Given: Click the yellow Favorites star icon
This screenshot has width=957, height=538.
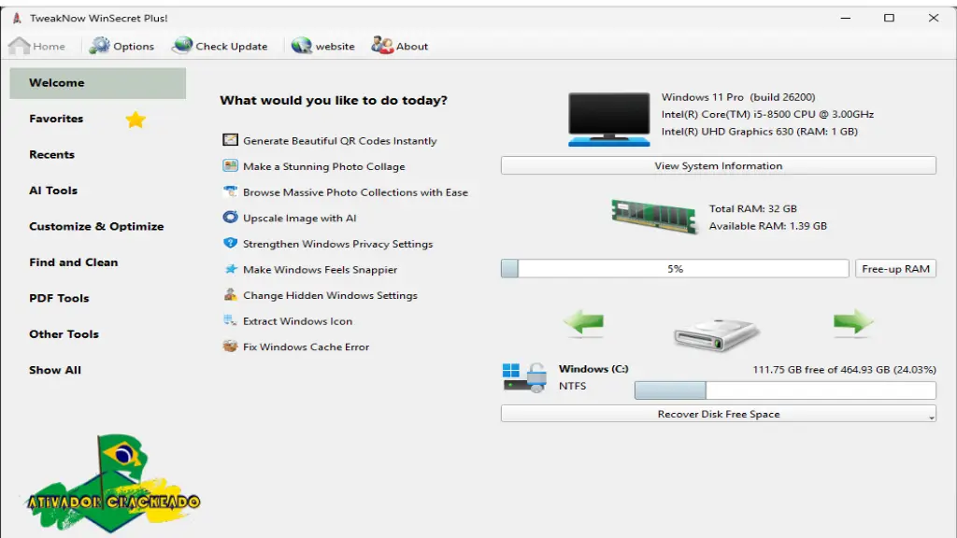Looking at the screenshot, I should pos(136,120).
